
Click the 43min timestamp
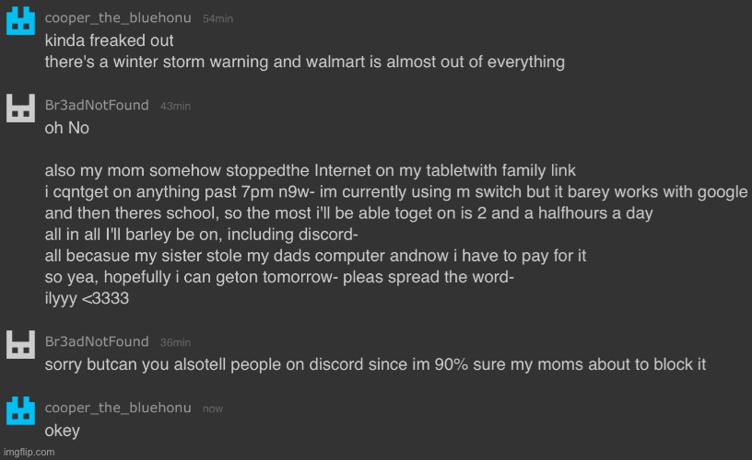point(175,107)
